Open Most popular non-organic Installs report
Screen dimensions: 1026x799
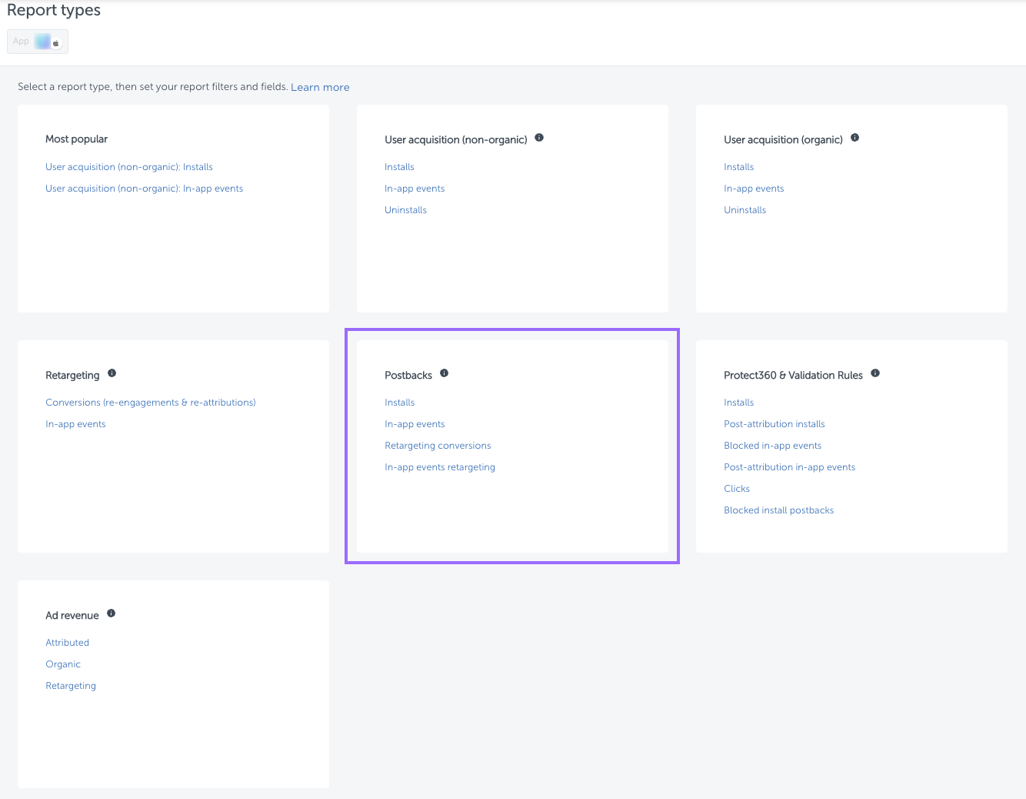129,167
